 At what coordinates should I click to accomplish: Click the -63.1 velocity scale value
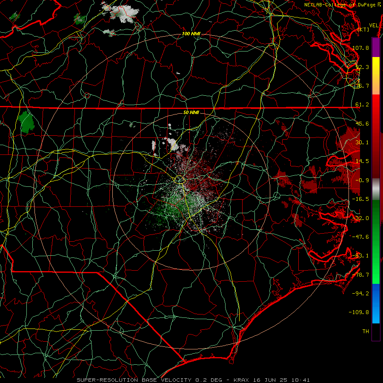(360, 256)
